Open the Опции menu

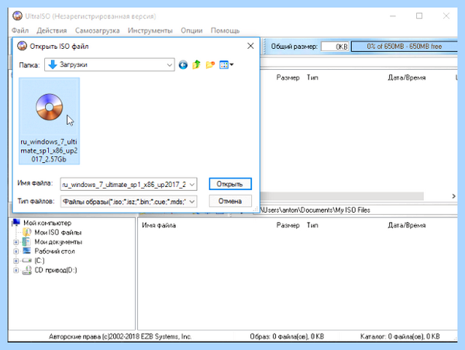click(191, 30)
